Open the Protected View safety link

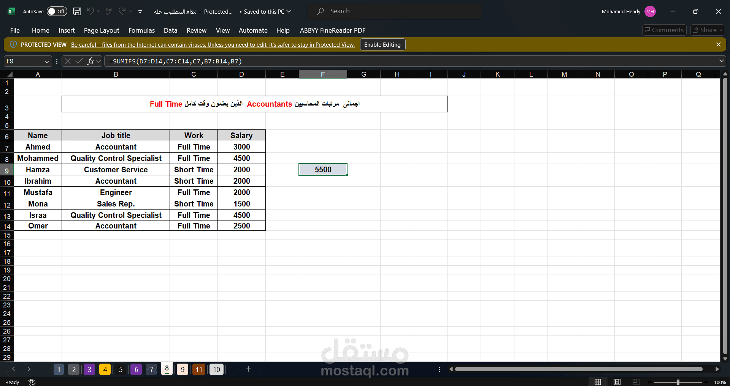[x=213, y=44]
